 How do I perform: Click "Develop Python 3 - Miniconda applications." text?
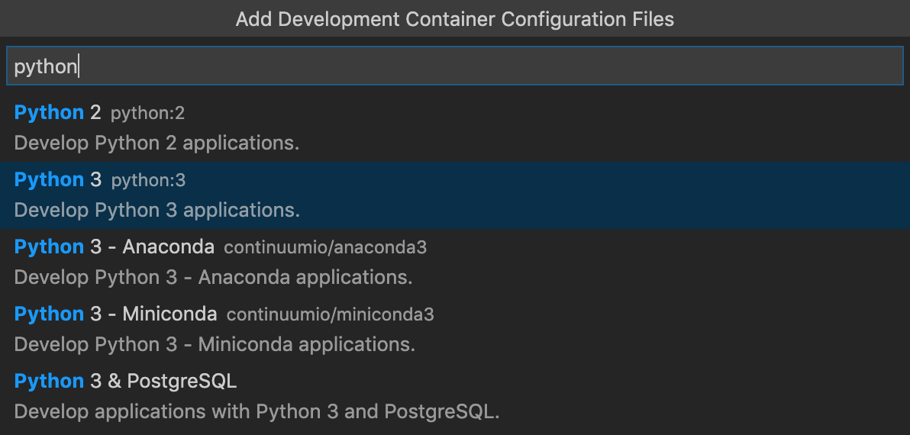pos(215,345)
